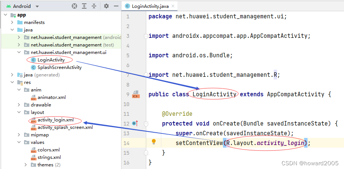Collapse the net.huawei.student_management.ui package

tap(19, 52)
